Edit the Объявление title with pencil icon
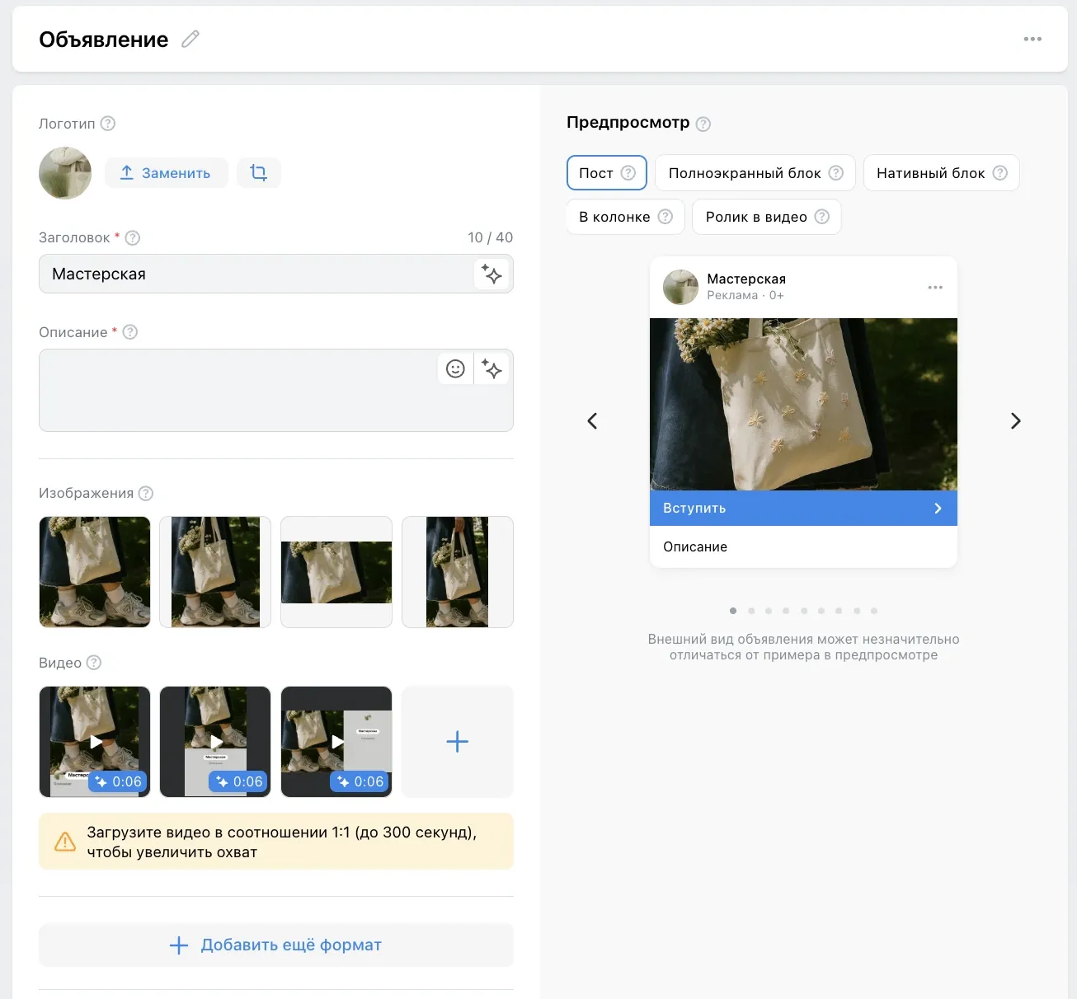Viewport: 1077px width, 999px height. 190,39
